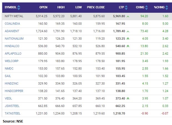The image size is (172, 125).
Task: Click the LTP column sort arrows
Action: coord(127,7)
